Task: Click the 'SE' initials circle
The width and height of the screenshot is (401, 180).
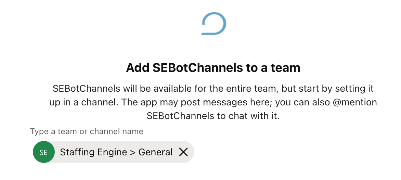Action: [x=44, y=152]
